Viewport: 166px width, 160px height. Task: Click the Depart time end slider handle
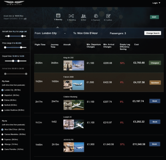(19, 61)
